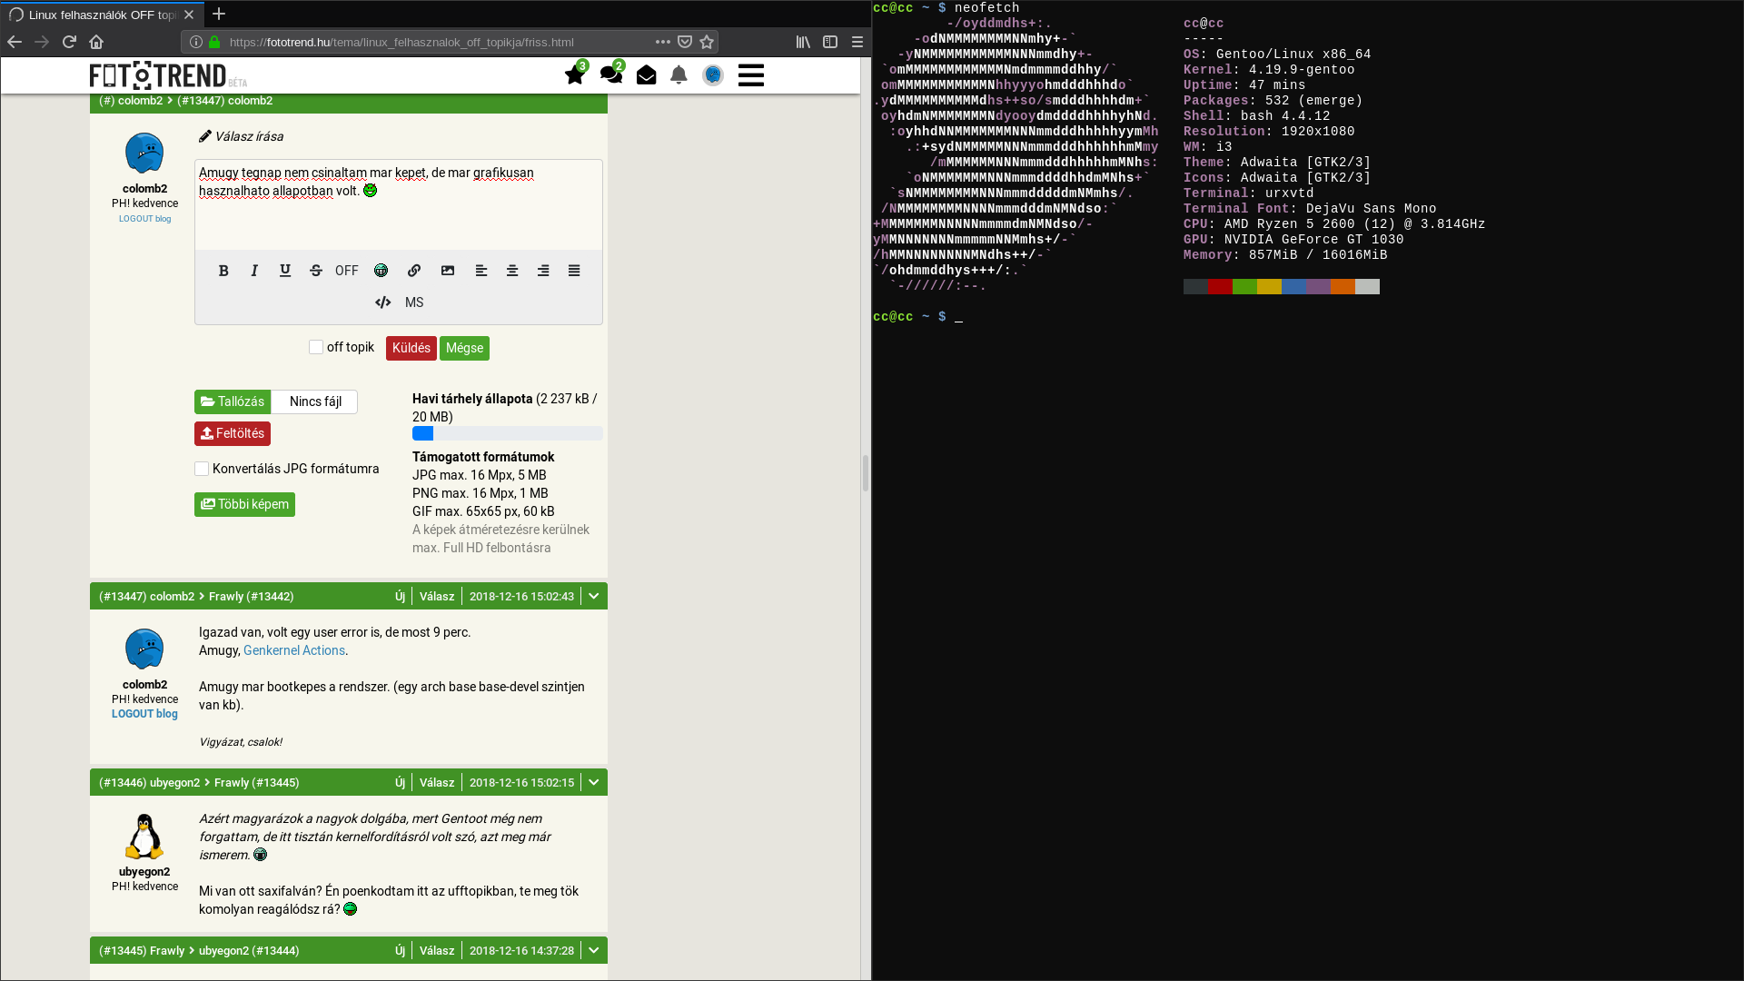Viewport: 1744px width, 981px height.
Task: Open Firefox Library icon
Action: (x=803, y=42)
